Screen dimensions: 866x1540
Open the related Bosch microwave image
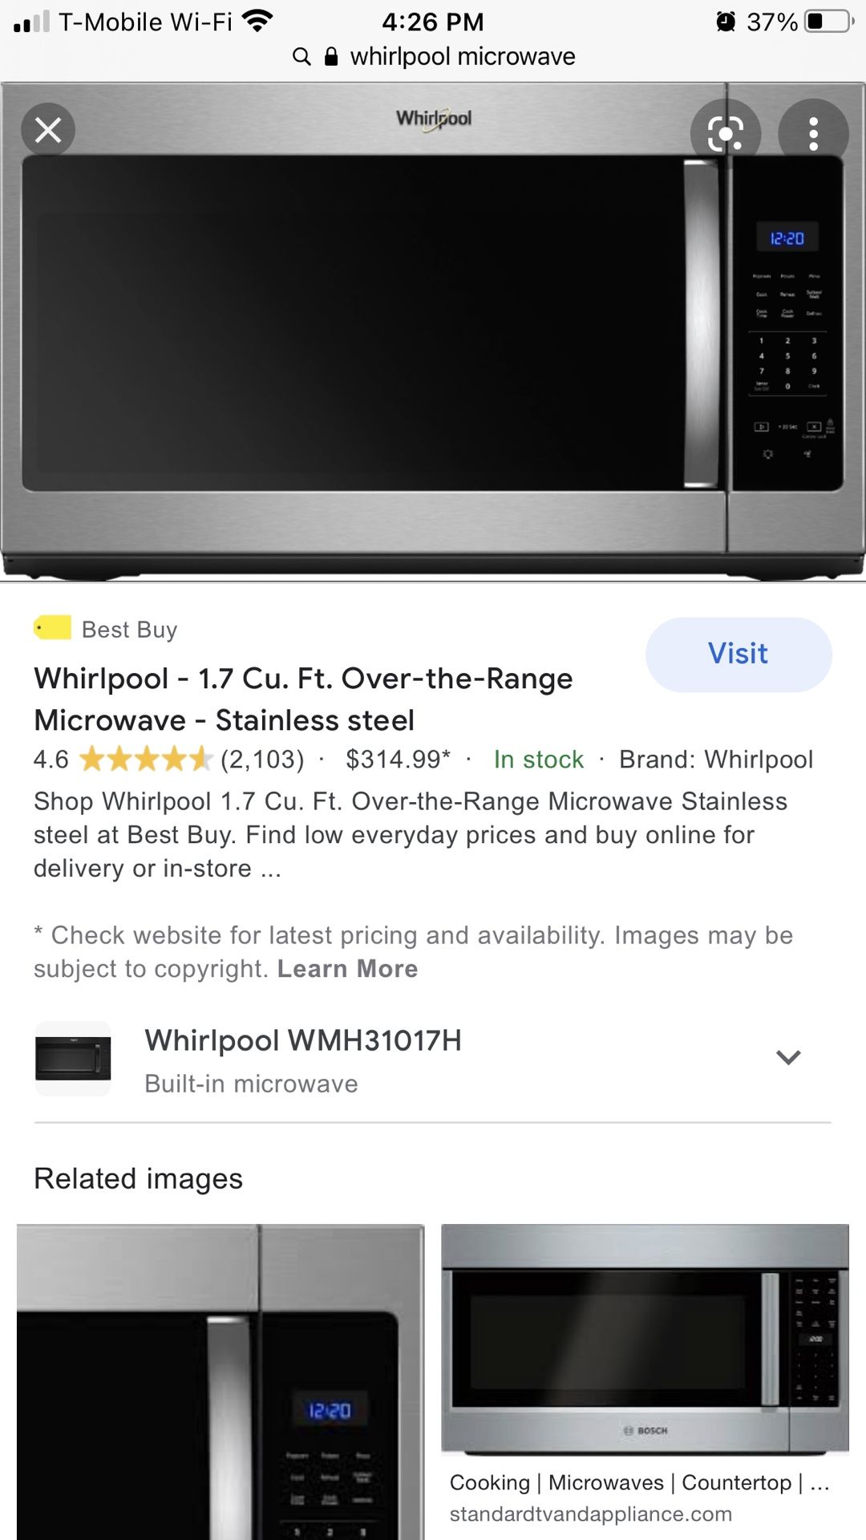pyautogui.click(x=645, y=1339)
